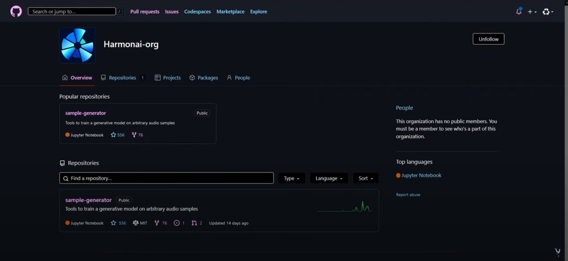Click stargazers 556 in repository list row
568x261 pixels.
tap(118, 223)
